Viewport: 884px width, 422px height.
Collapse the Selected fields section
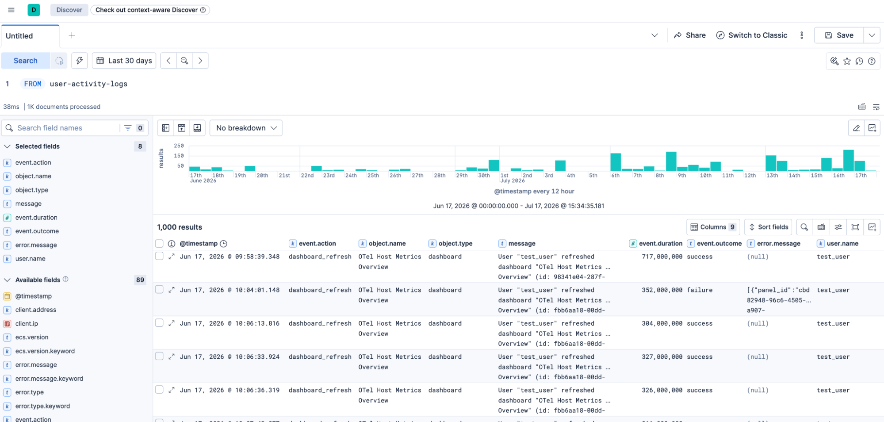pyautogui.click(x=7, y=146)
